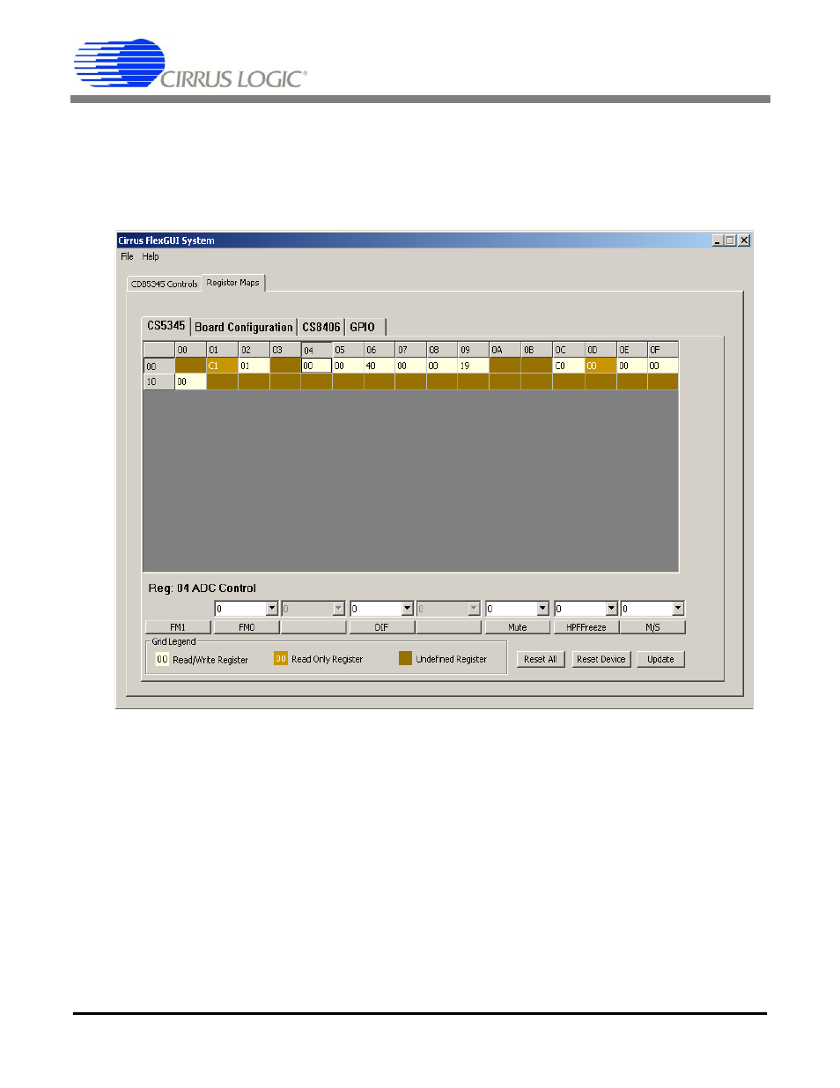The width and height of the screenshot is (840, 1088).
Task: Minimize the Cirrus FlexGUI System window
Action: point(718,241)
